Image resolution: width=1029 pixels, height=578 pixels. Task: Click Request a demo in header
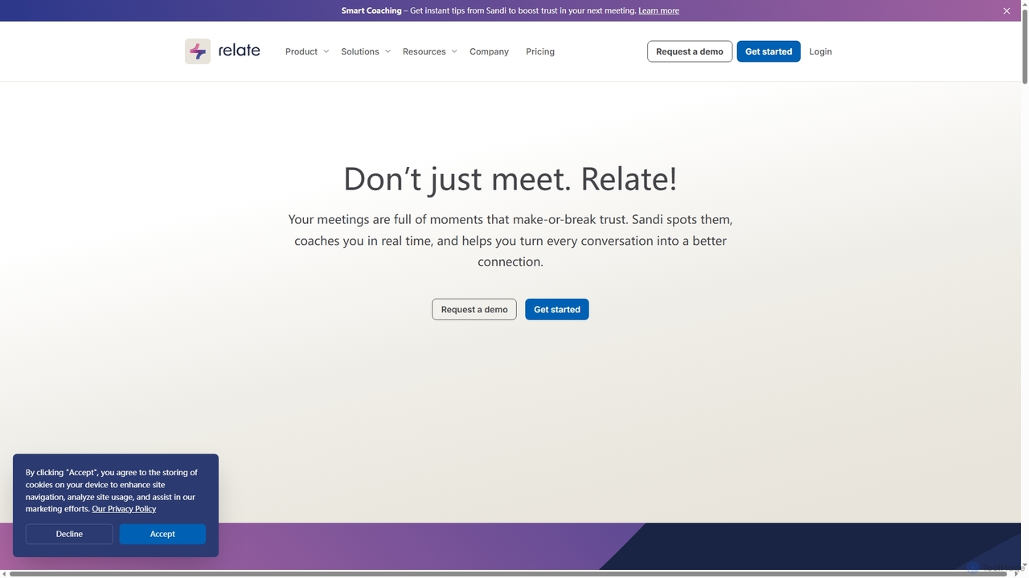point(690,51)
